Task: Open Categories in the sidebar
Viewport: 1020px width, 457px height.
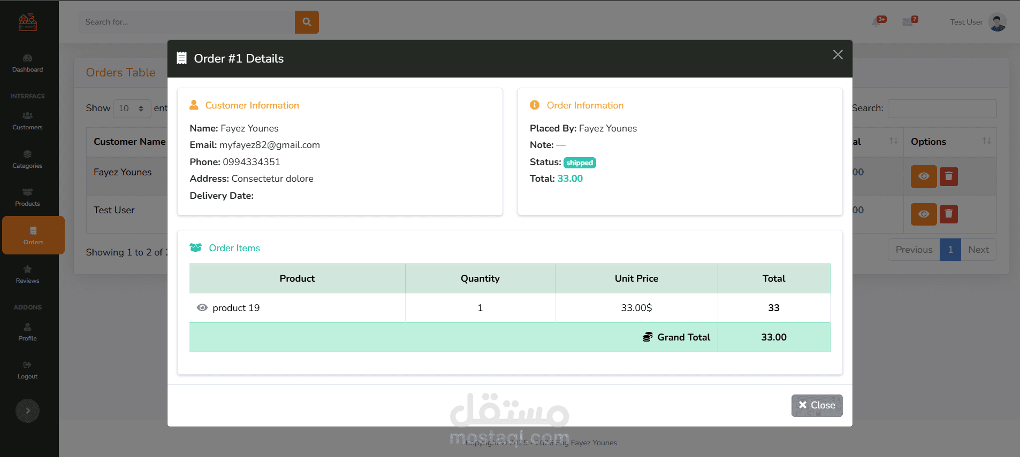Action: tap(28, 159)
